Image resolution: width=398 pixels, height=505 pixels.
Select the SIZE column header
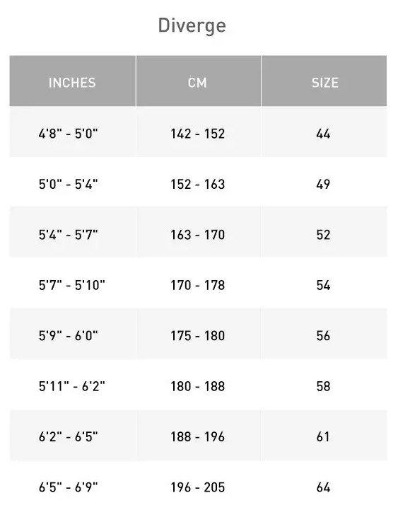[324, 81]
